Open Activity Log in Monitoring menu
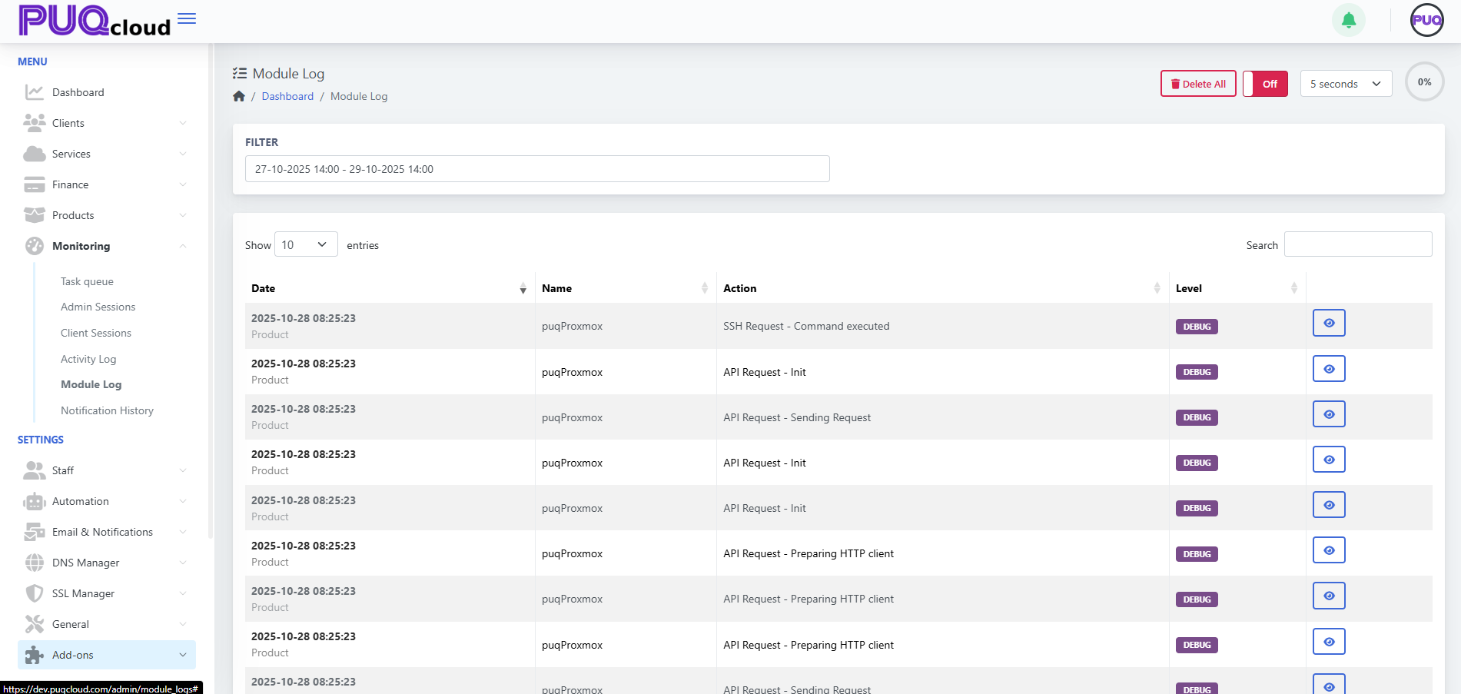This screenshot has height=694, width=1461. [88, 359]
